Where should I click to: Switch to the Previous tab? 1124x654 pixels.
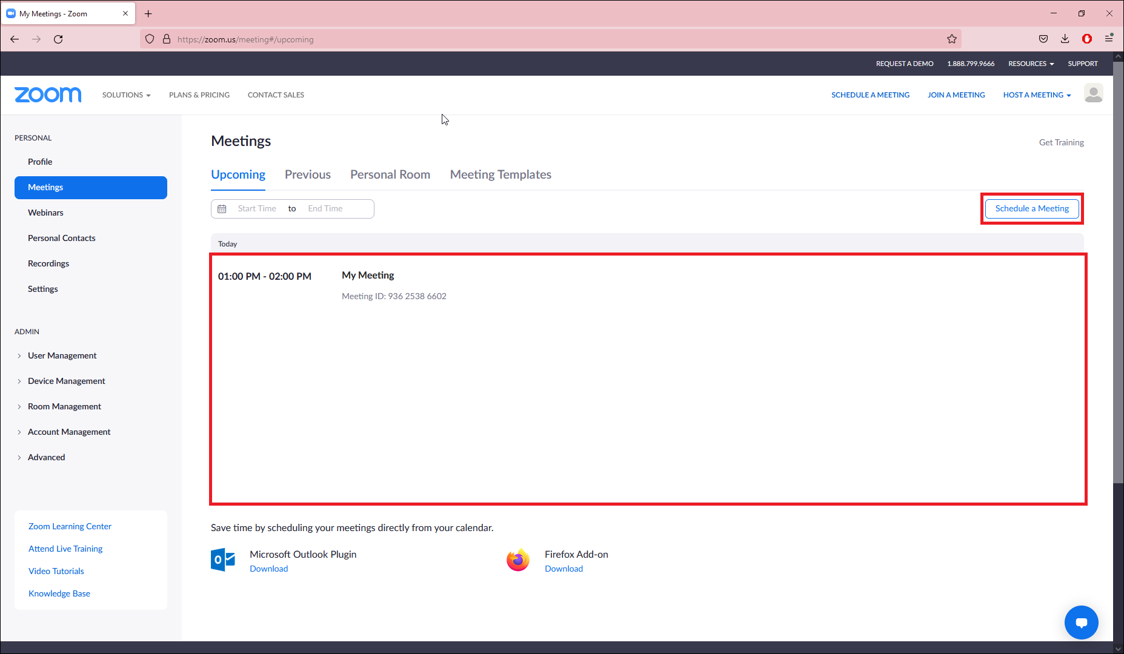point(308,175)
